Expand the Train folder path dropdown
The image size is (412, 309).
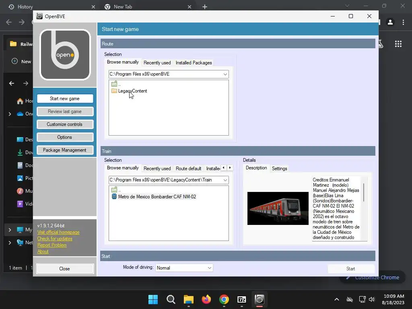225,180
